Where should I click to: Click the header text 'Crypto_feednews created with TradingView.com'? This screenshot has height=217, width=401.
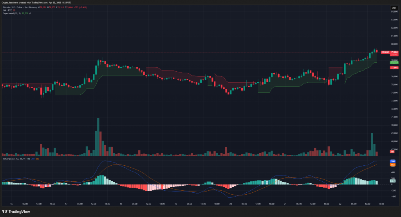tap(25, 3)
